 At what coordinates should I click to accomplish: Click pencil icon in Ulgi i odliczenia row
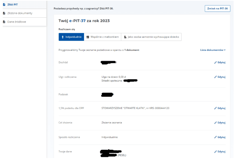coord(215,77)
